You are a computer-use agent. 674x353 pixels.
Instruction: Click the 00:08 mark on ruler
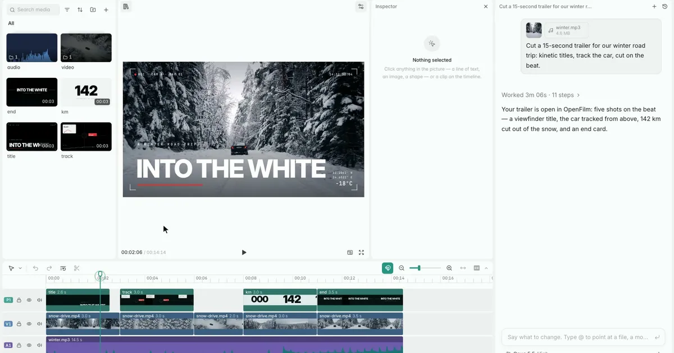point(251,278)
